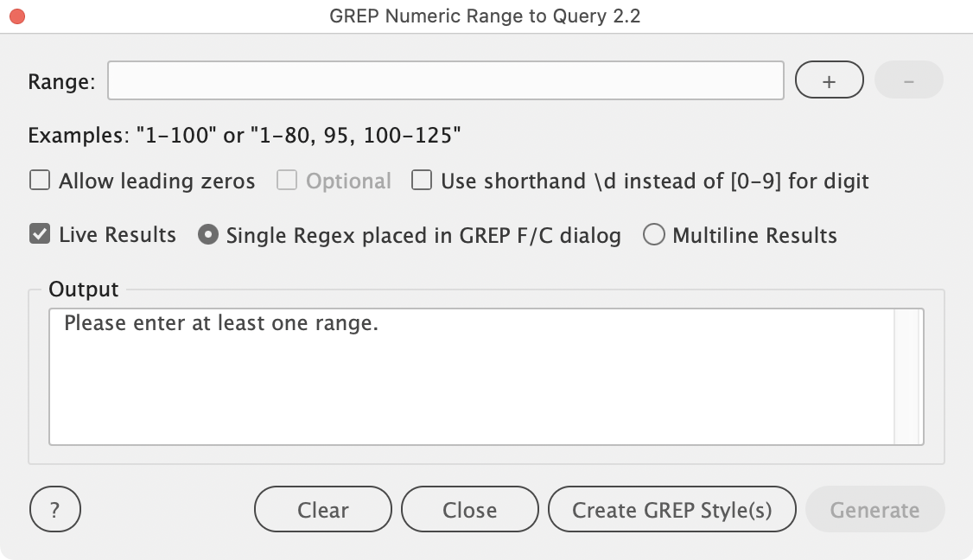The height and width of the screenshot is (560, 973).
Task: Click the GREP Numeric Range to Query title bar
Action: [486, 16]
